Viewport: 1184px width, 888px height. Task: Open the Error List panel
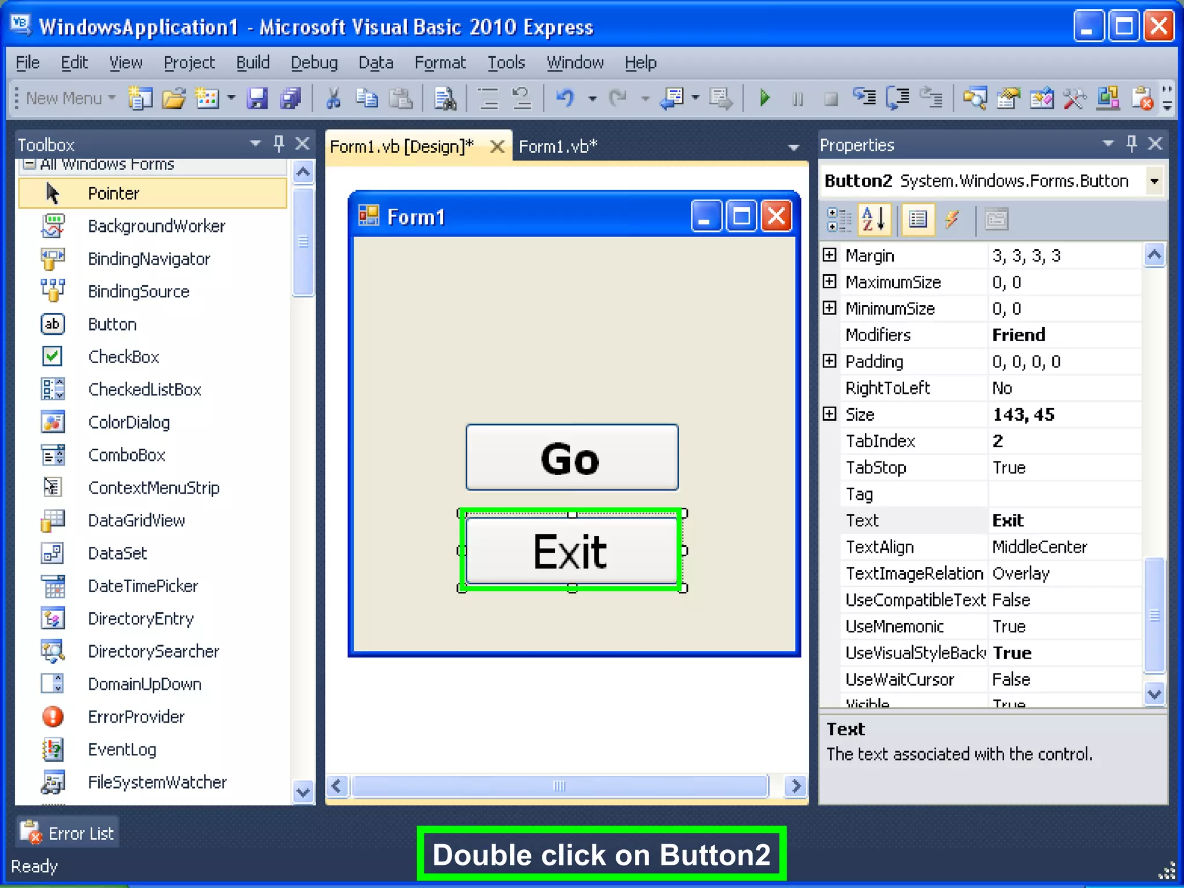68,833
